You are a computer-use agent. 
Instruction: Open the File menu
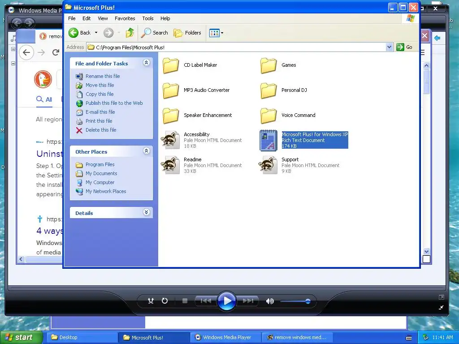pos(72,18)
